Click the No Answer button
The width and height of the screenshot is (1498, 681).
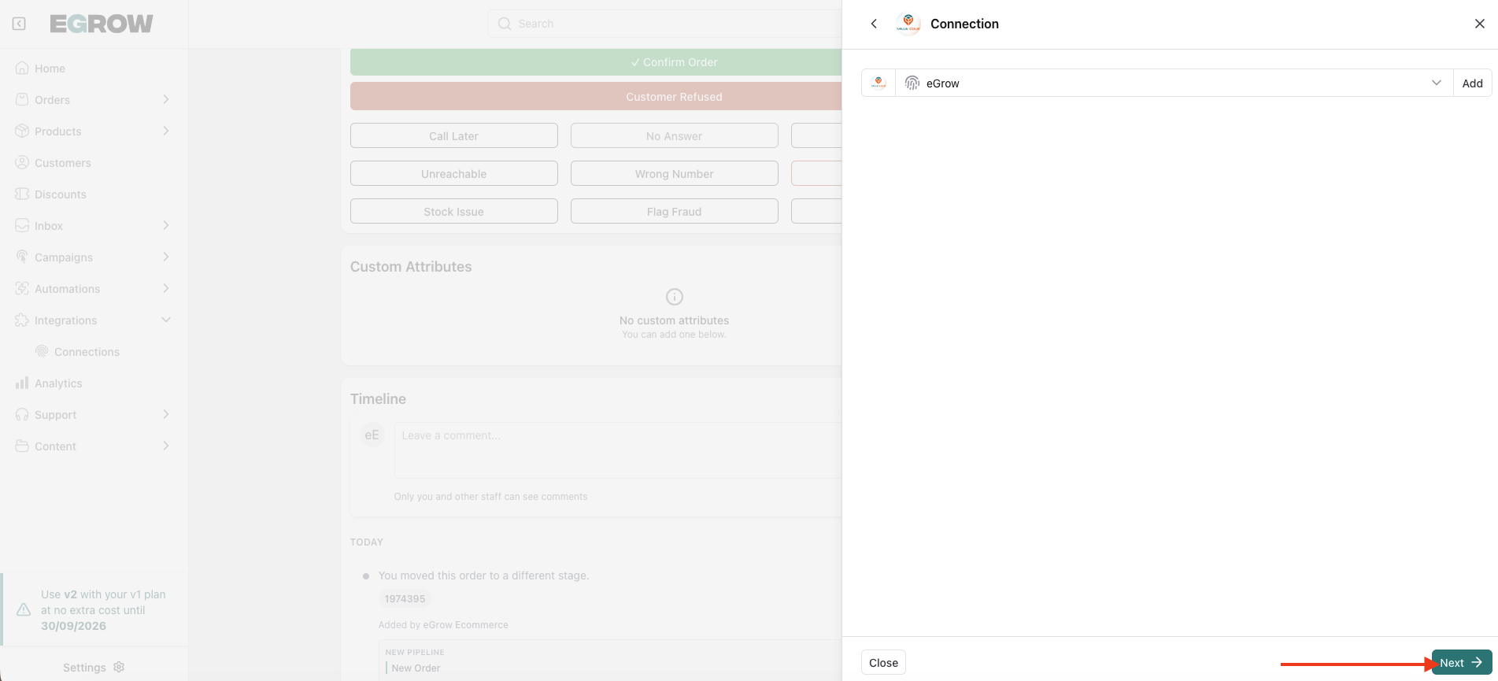675,136
